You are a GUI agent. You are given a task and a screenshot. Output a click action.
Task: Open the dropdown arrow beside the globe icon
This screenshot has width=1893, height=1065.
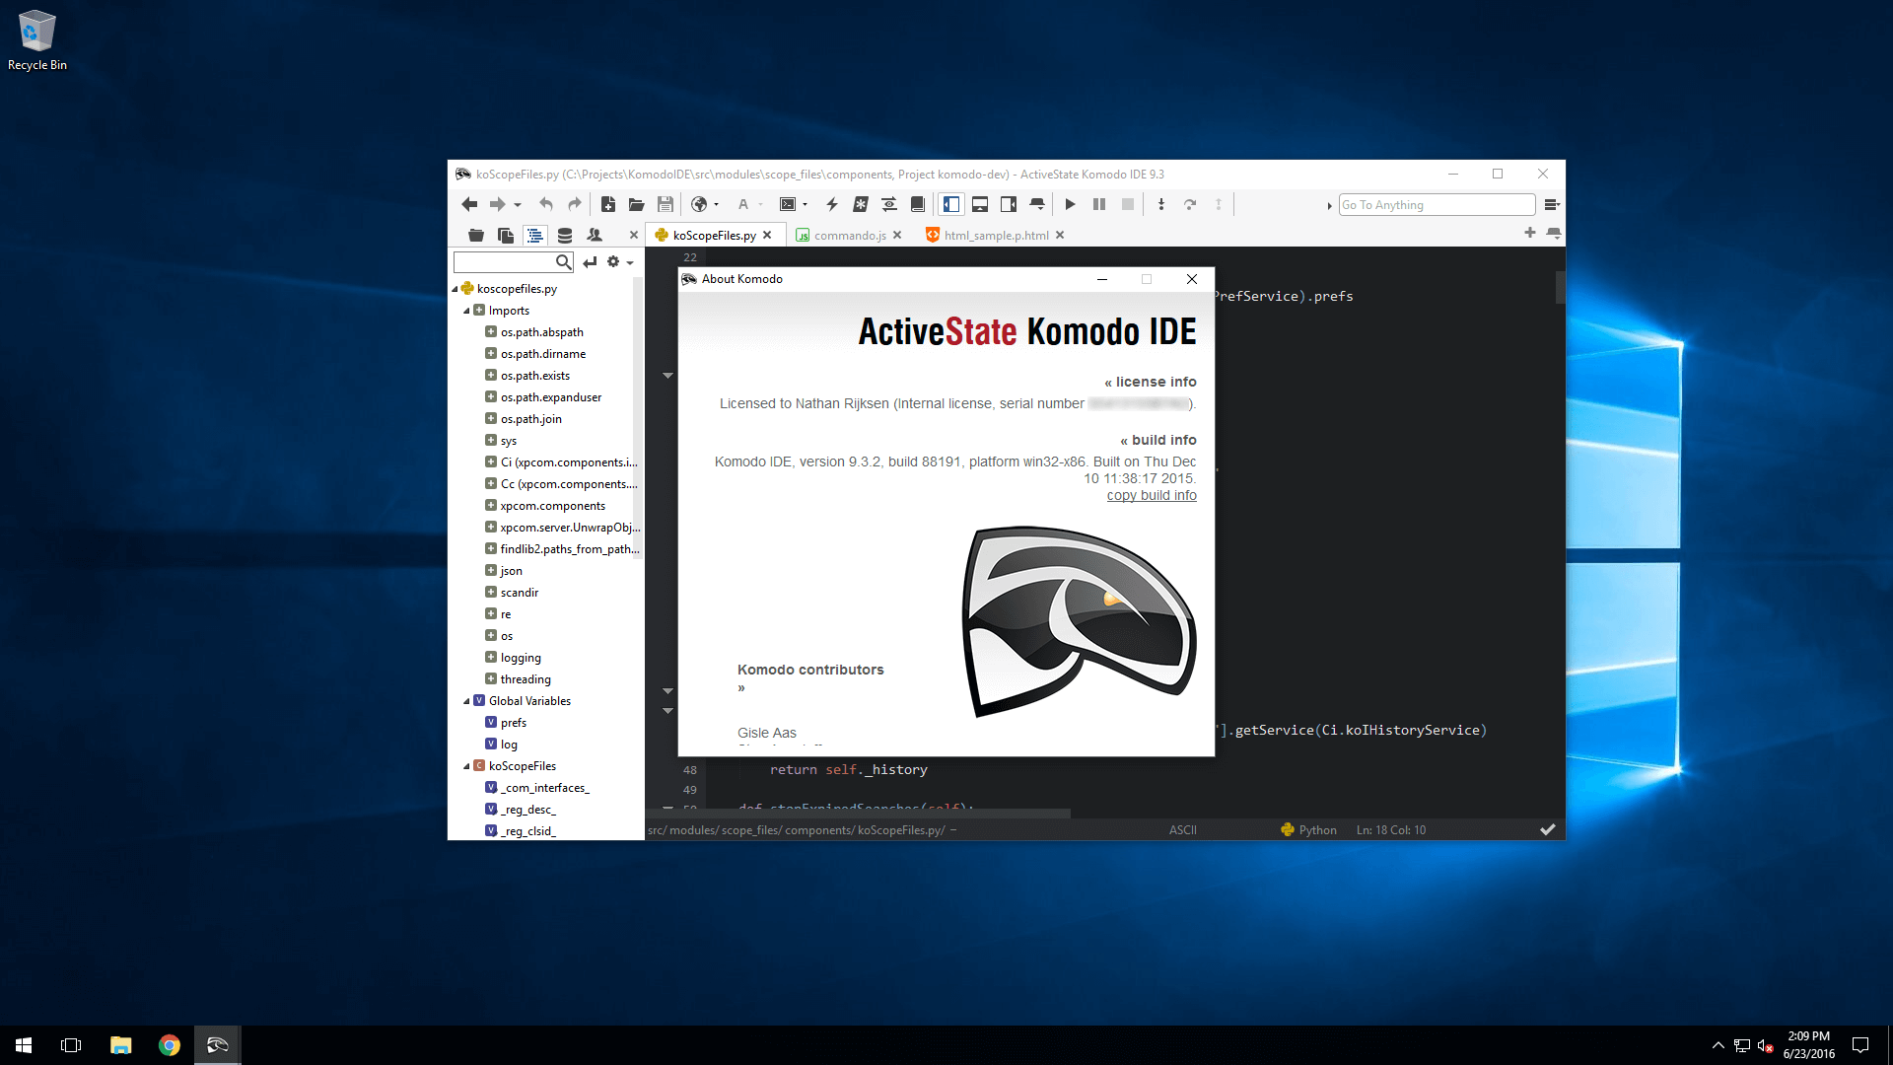click(x=717, y=205)
